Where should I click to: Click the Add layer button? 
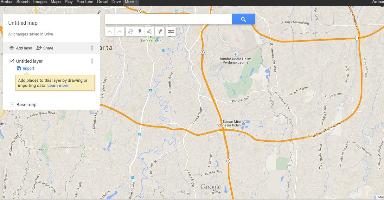tap(21, 48)
